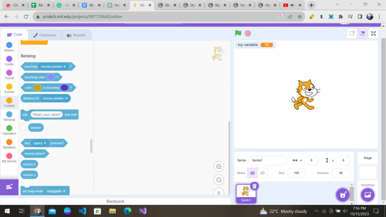Add a new sprite with the cat icon
Viewport: 386px width, 217px height.
[x=342, y=195]
